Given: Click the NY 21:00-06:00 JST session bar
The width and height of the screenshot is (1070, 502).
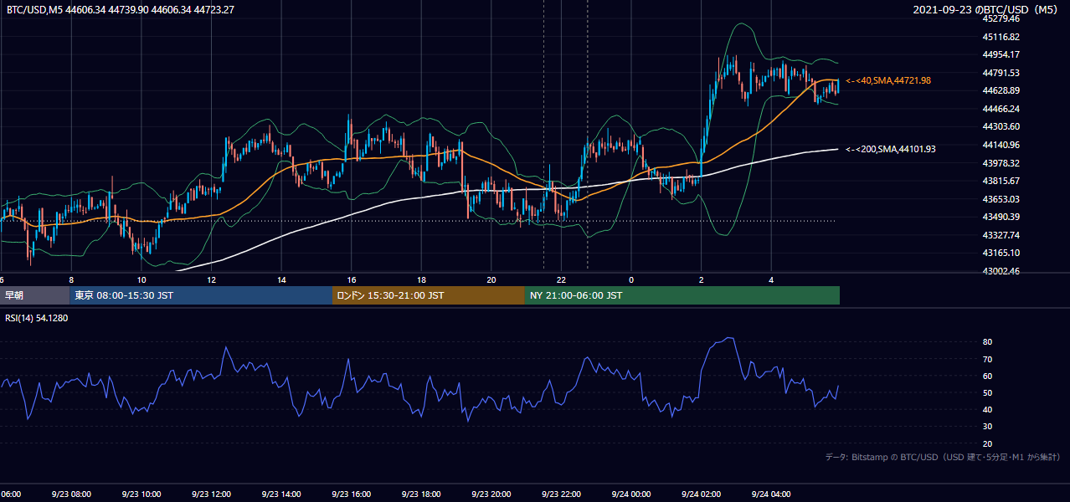Looking at the screenshot, I should click(x=682, y=295).
